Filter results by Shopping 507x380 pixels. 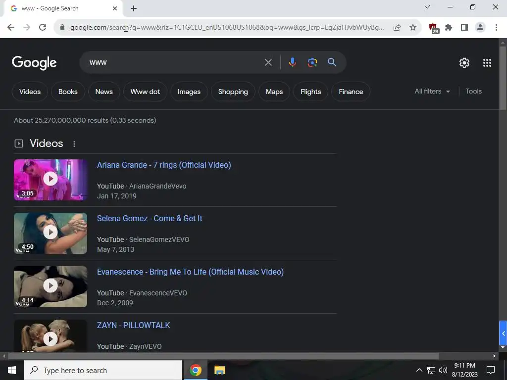point(233,92)
